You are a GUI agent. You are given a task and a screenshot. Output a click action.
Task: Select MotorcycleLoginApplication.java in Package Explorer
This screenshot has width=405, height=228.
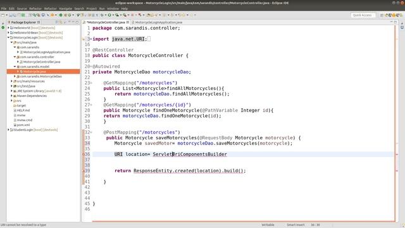coord(46,52)
